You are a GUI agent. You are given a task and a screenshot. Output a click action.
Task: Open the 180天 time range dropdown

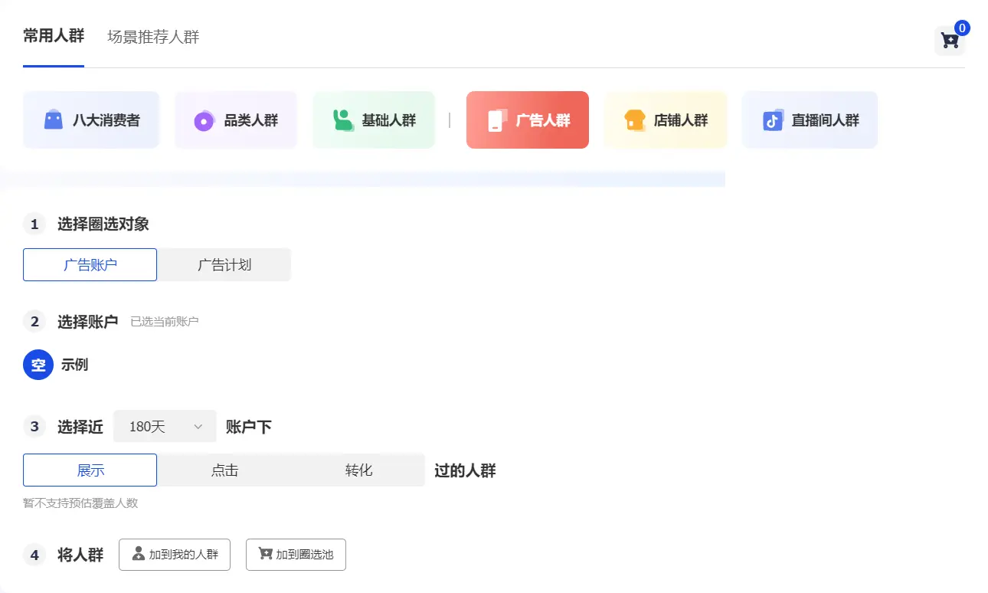pyautogui.click(x=164, y=427)
